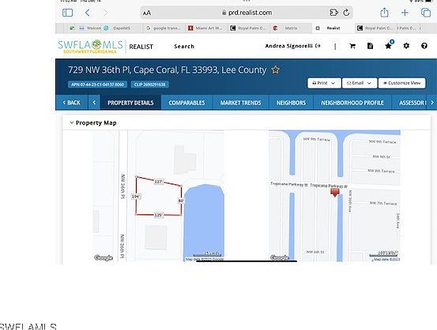Switch to the Comparables tab
The width and height of the screenshot is (437, 330).
[x=186, y=103]
